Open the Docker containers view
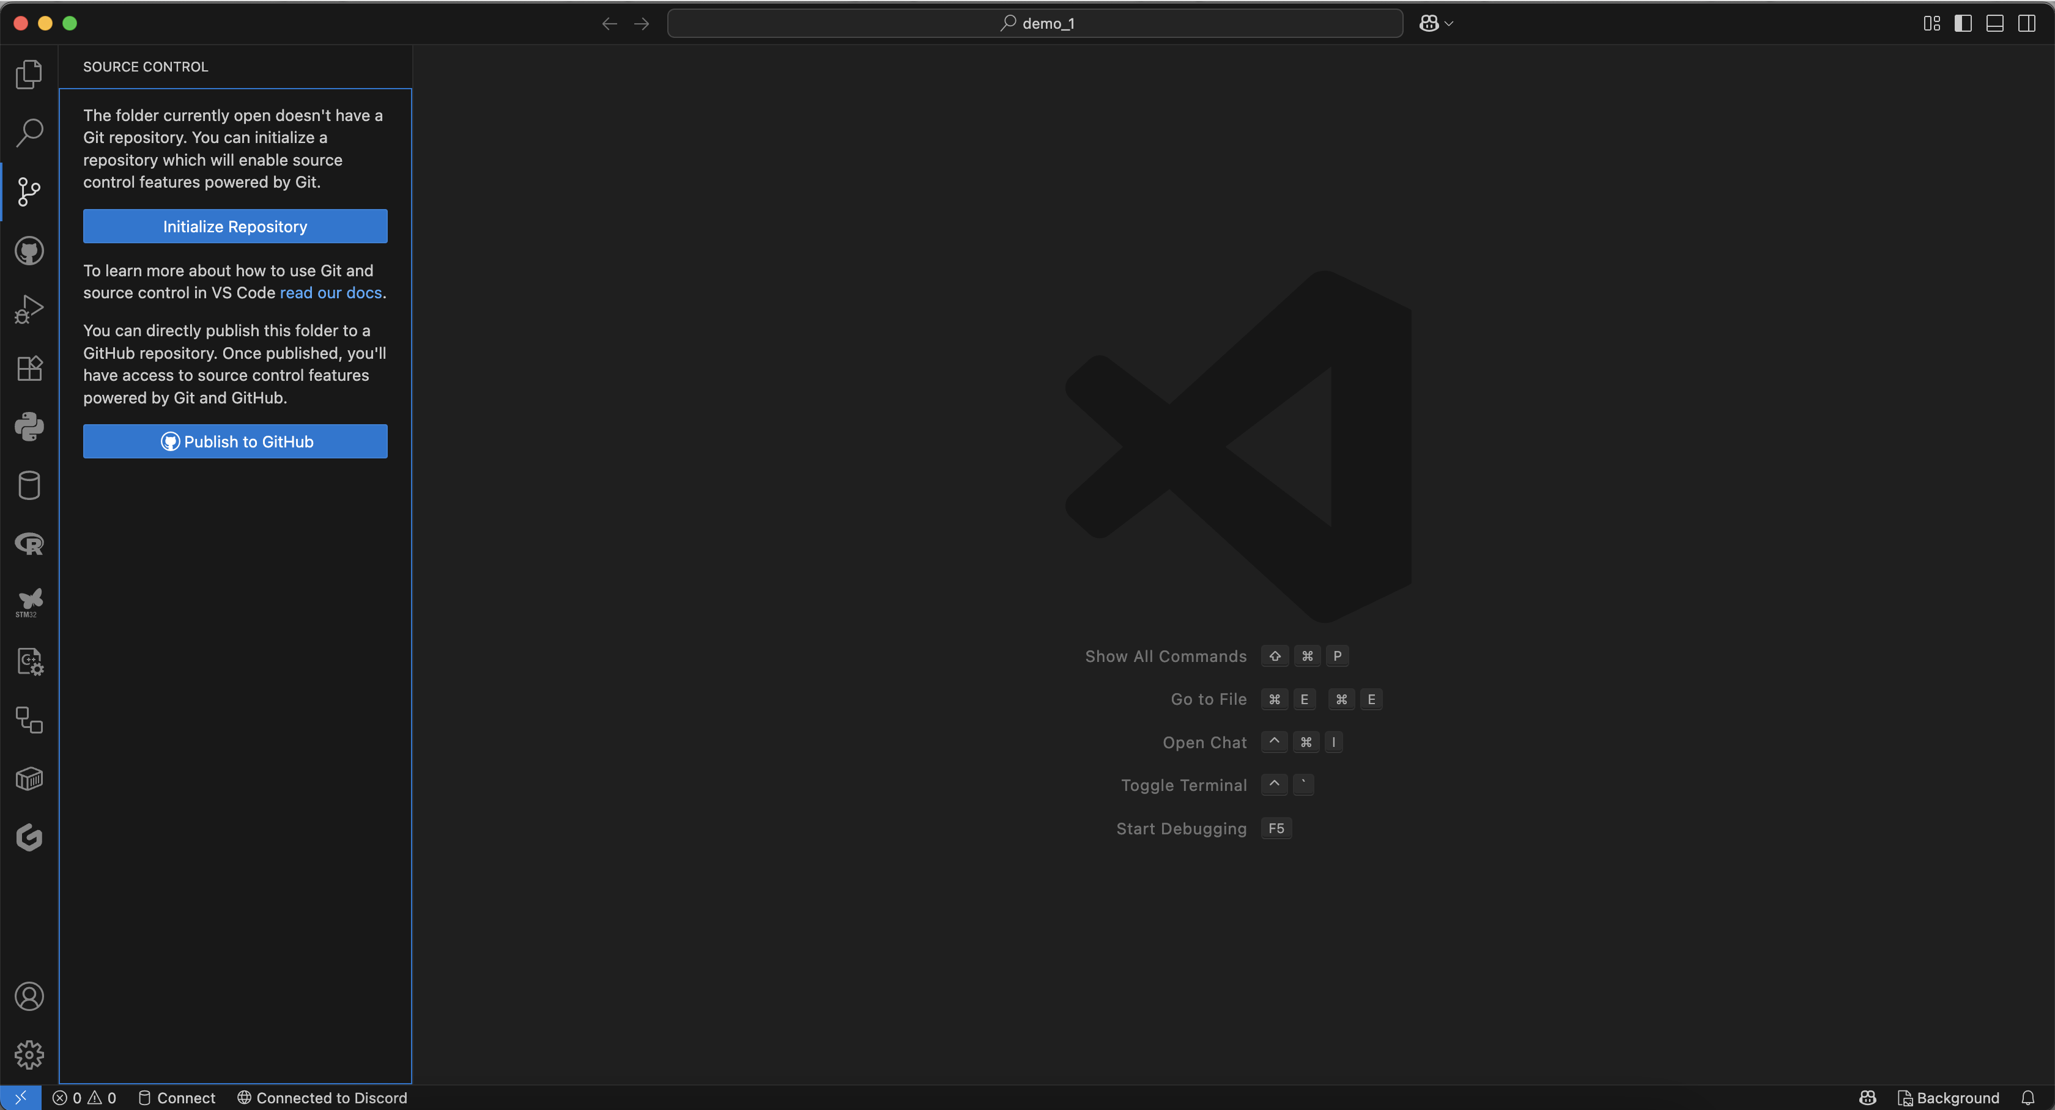Screen dimensions: 2055x1110 click(29, 779)
